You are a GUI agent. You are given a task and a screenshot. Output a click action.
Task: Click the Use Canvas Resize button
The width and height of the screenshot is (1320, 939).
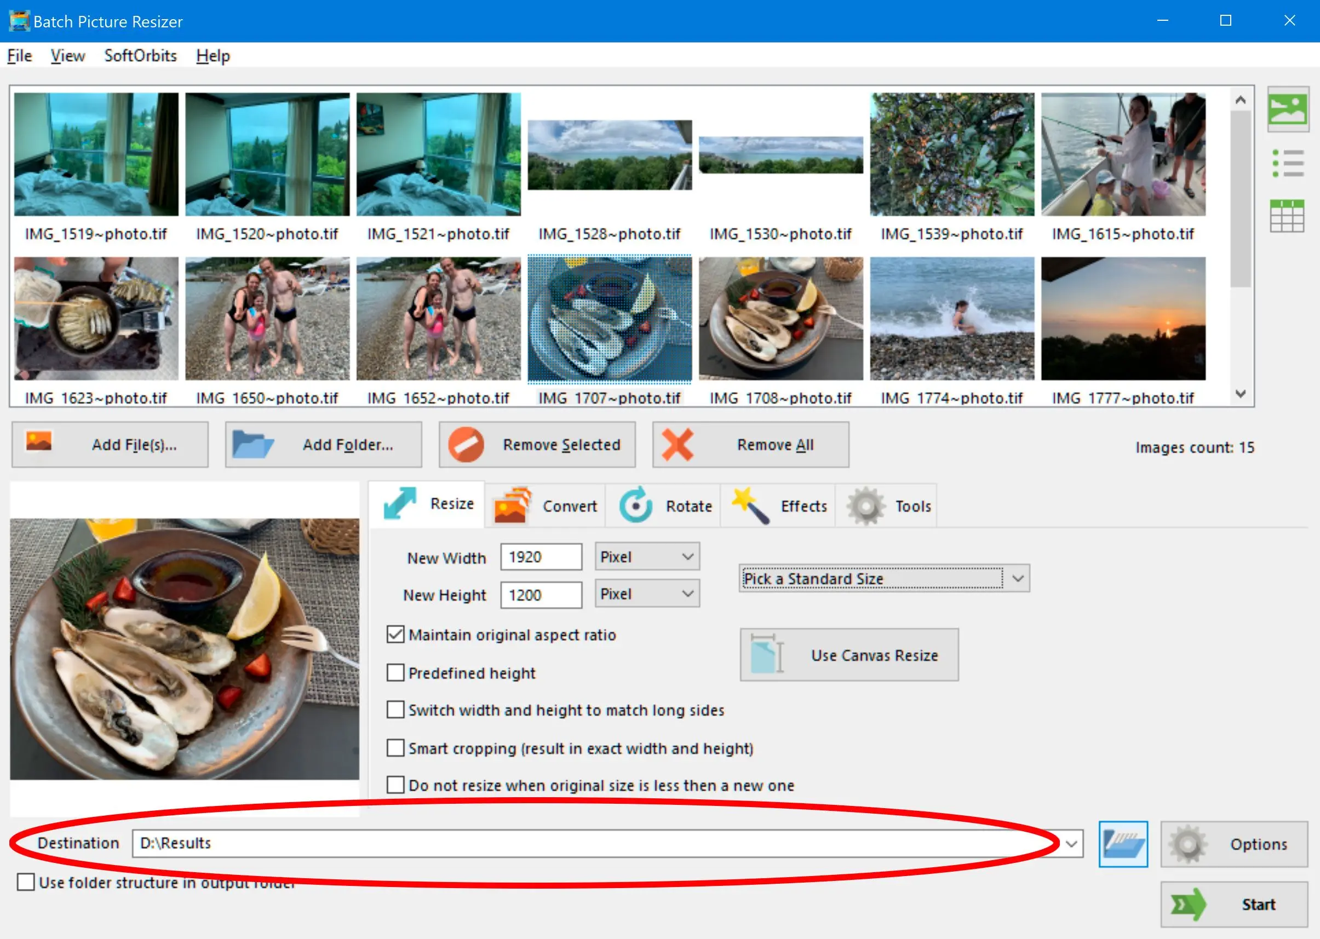coord(848,655)
